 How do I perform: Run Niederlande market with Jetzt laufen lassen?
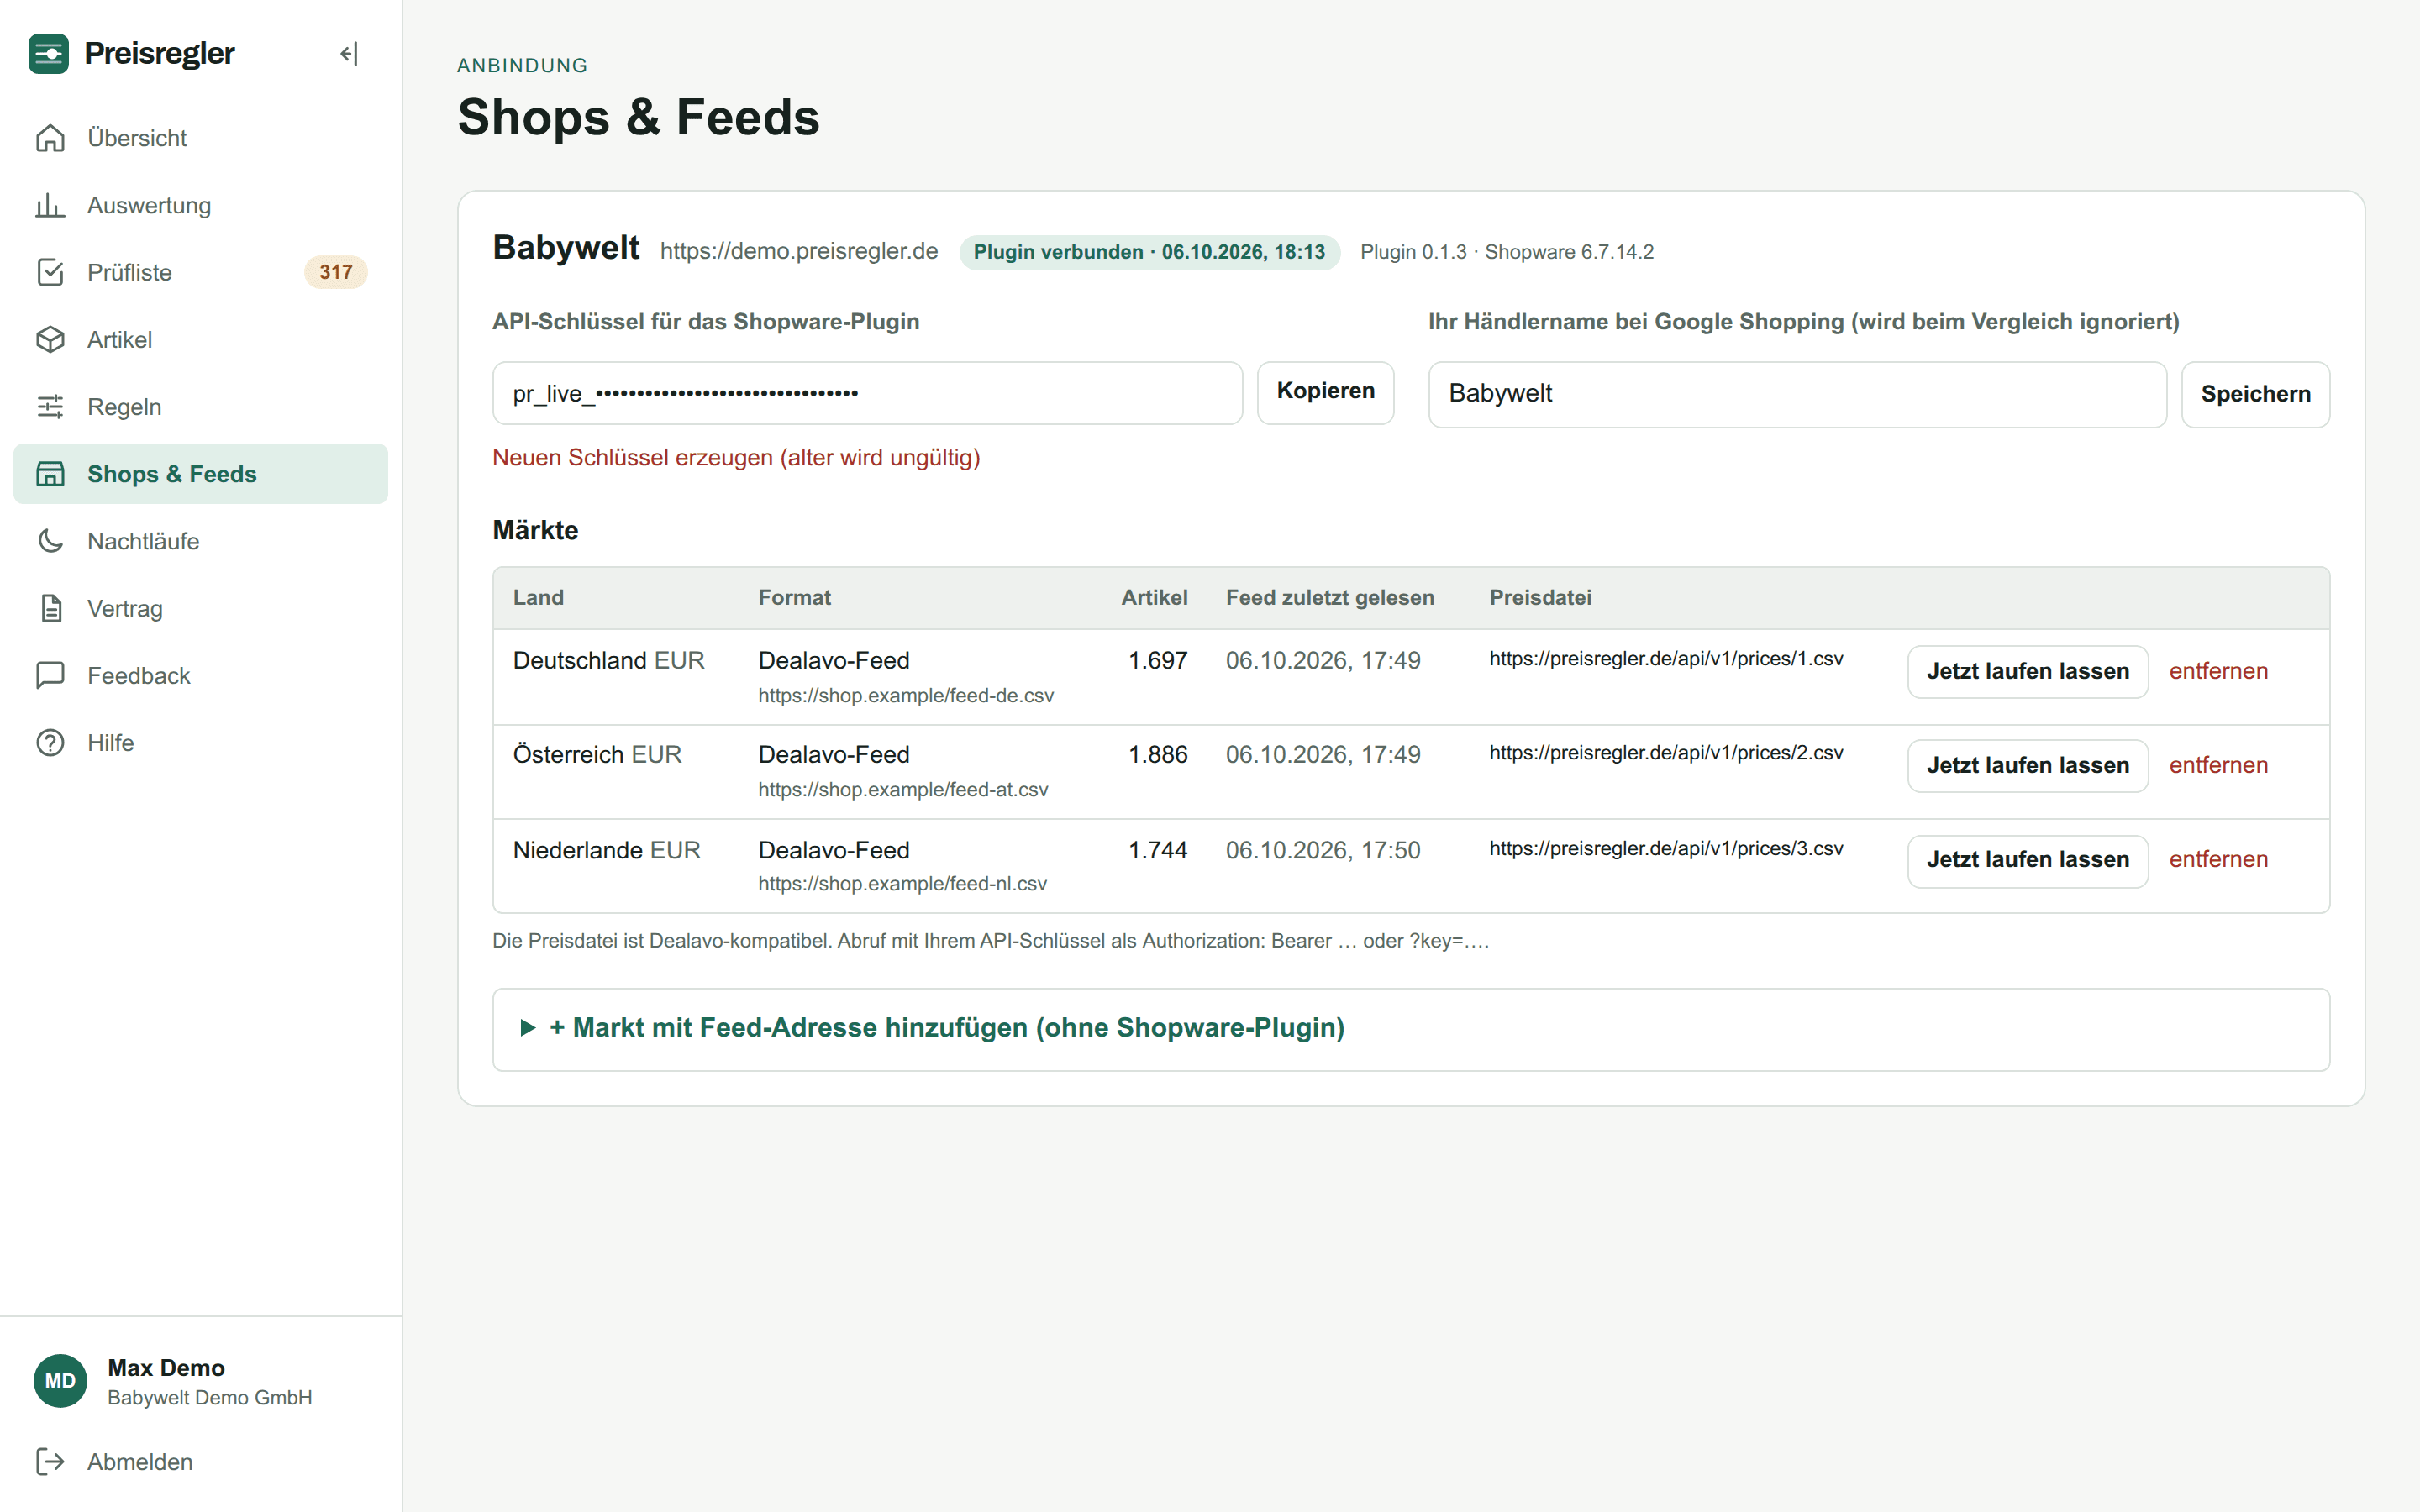pos(2027,860)
